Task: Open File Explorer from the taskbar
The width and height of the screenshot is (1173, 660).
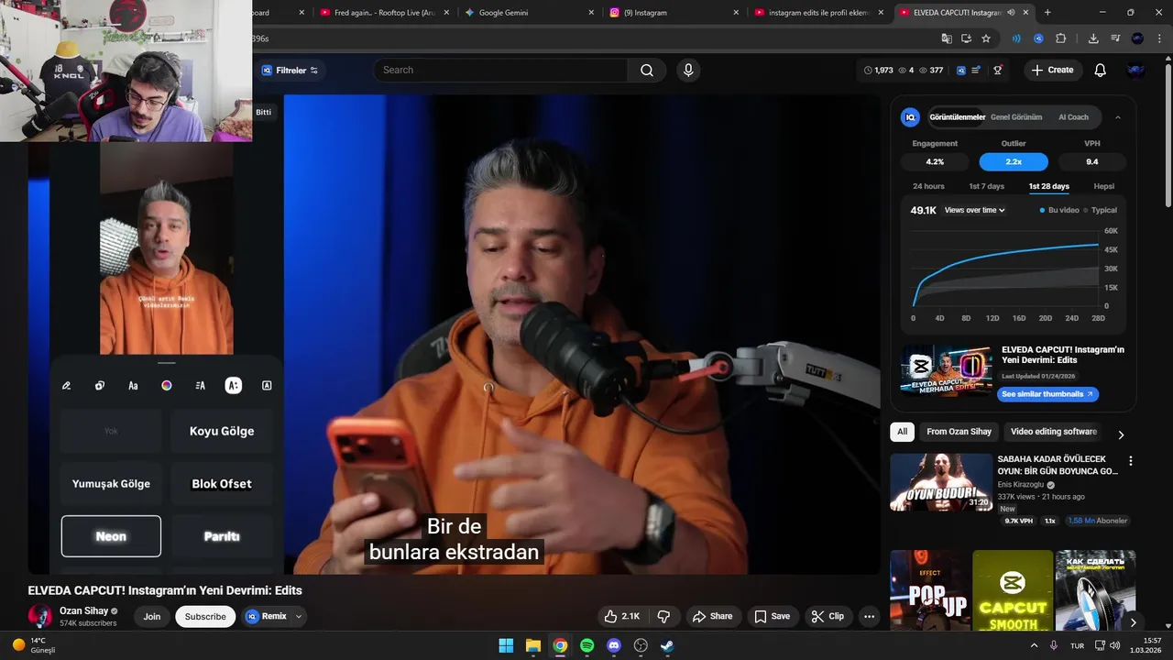Action: tap(532, 645)
